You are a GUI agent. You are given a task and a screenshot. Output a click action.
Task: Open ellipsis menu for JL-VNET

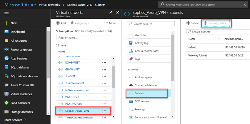coord(104,76)
